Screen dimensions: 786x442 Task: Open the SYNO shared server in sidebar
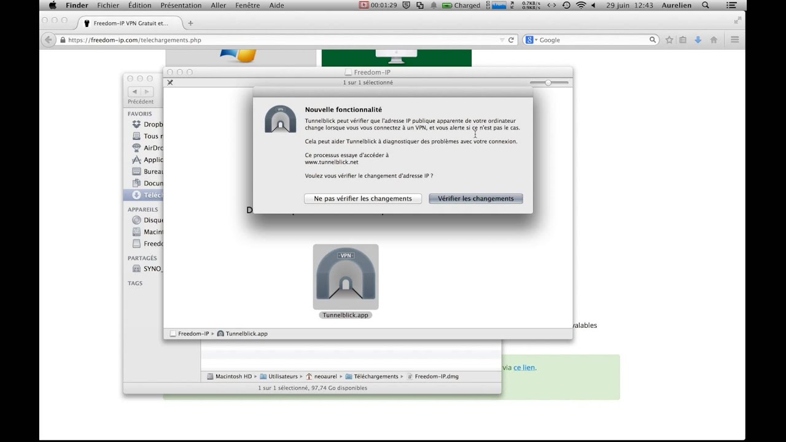(147, 269)
